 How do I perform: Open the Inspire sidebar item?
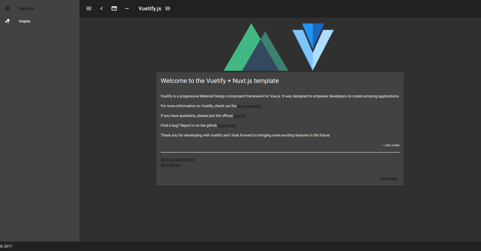pyautogui.click(x=40, y=21)
